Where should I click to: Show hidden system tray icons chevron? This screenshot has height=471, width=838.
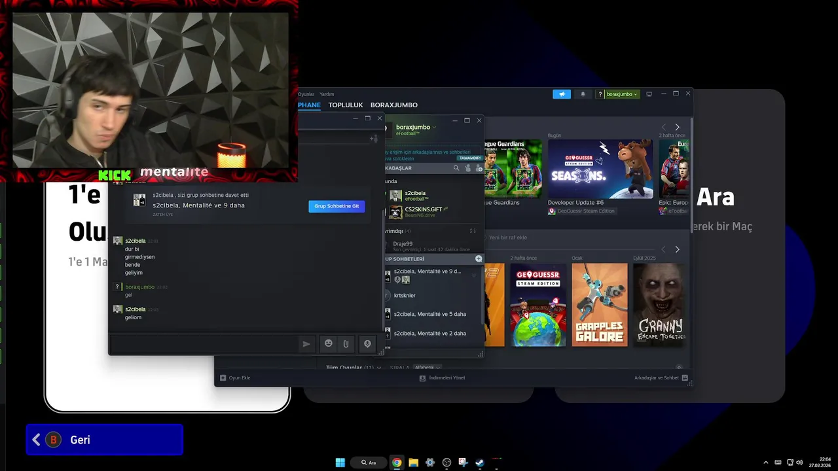766,462
